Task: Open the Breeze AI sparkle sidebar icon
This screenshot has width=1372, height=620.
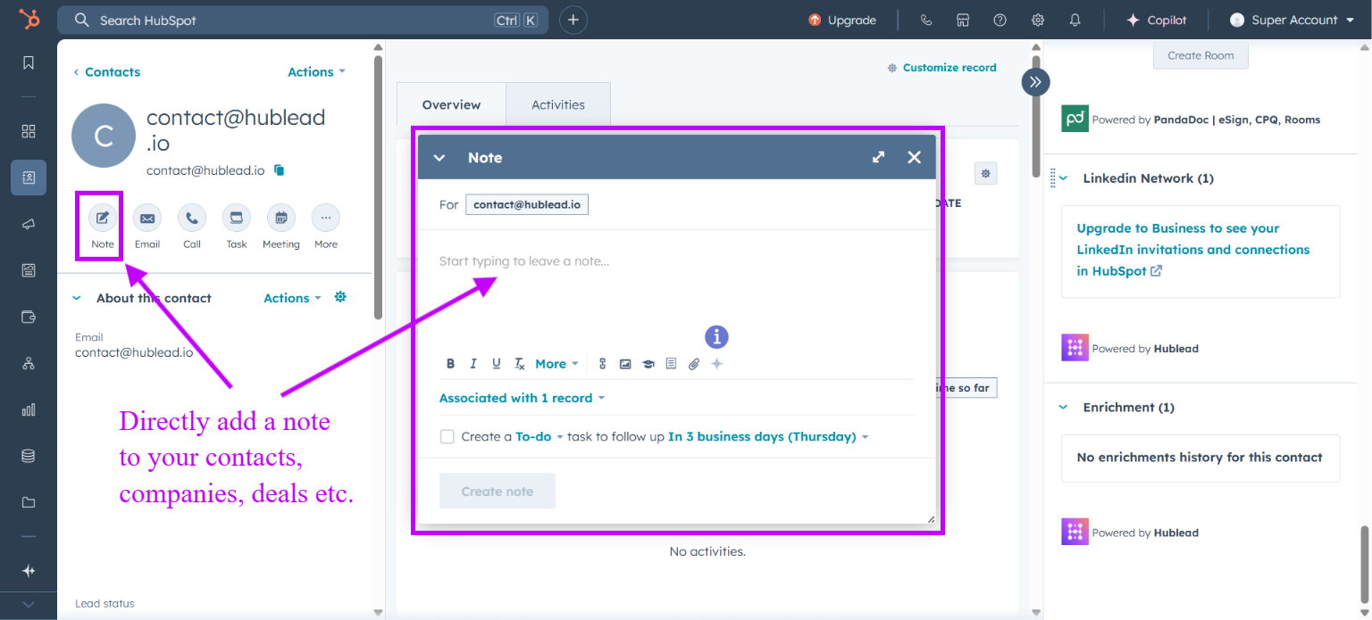Action: coord(29,571)
